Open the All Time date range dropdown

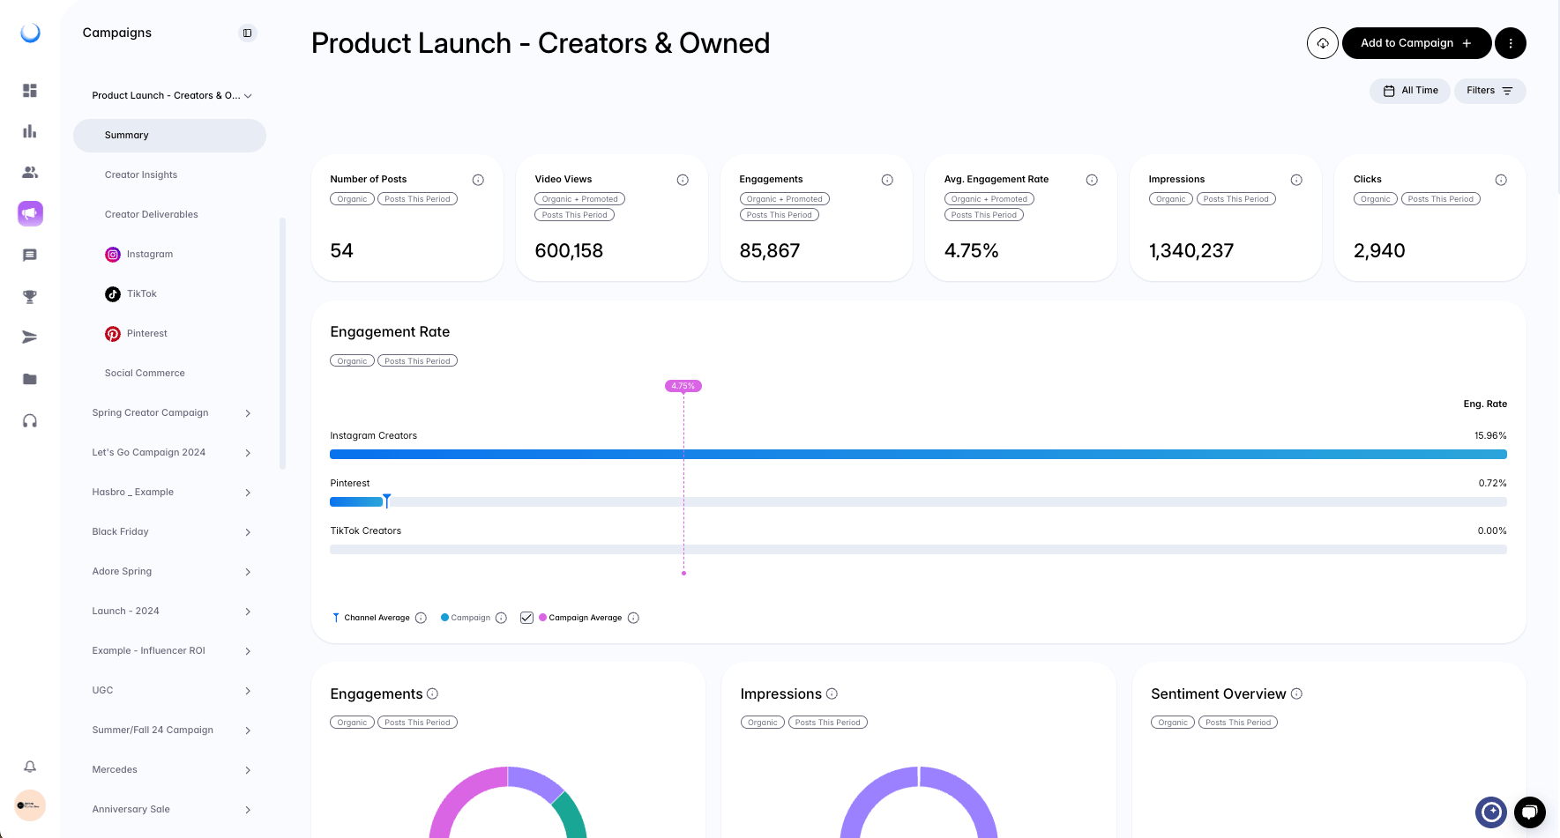pos(1409,91)
